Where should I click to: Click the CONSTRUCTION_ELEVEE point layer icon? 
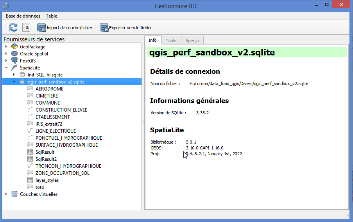click(x=30, y=110)
